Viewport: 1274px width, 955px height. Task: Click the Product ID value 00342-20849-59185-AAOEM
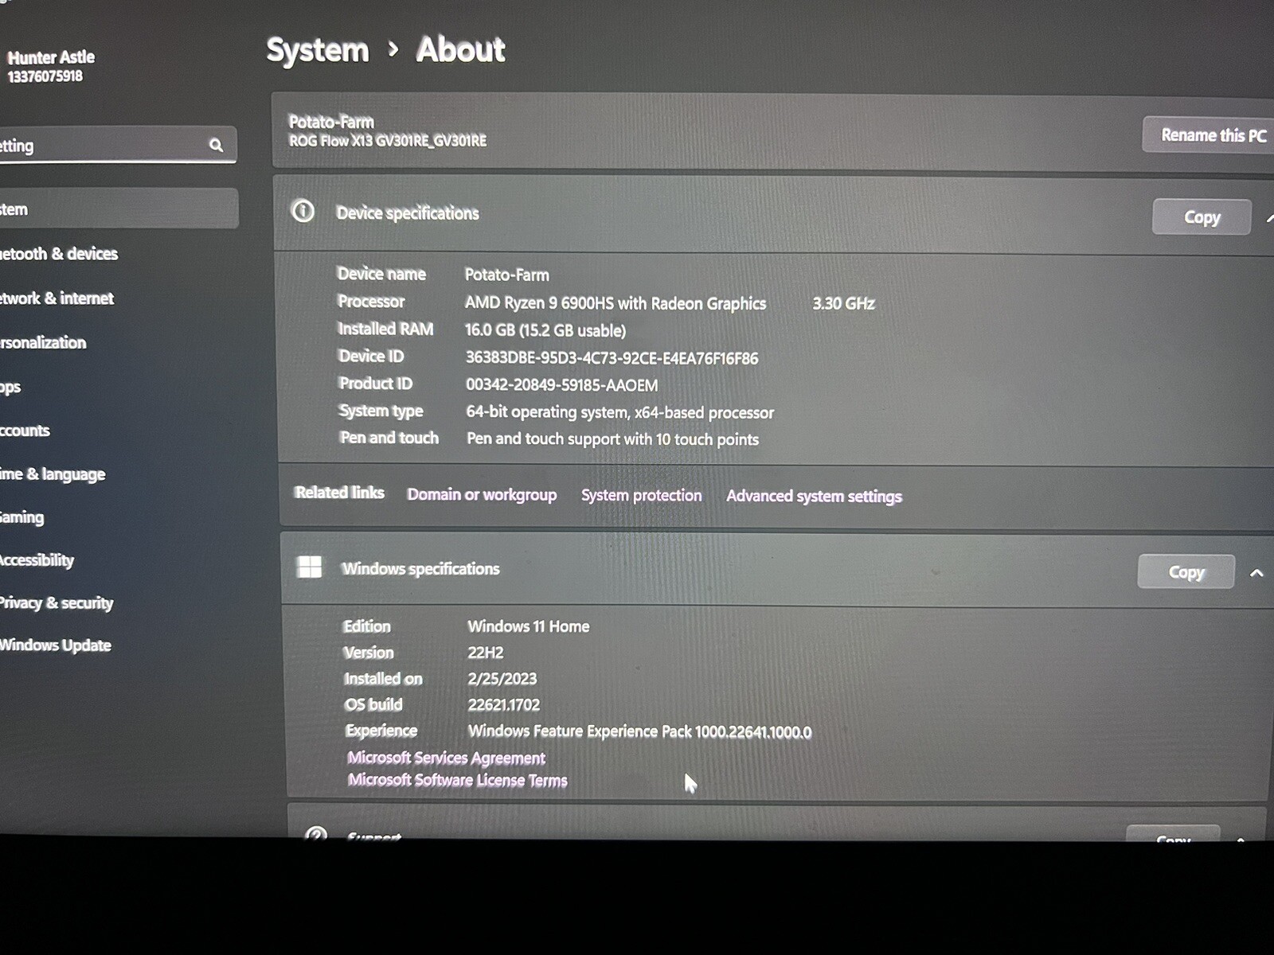[561, 385]
